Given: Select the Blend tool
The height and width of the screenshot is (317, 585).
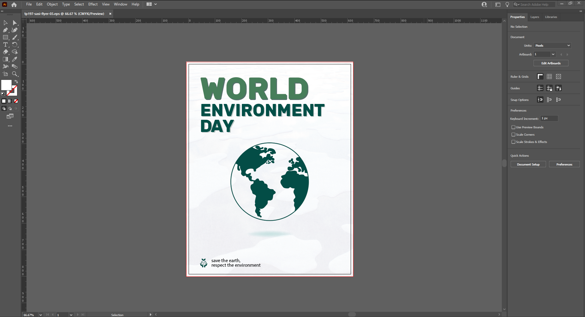Looking at the screenshot, I should point(15,66).
